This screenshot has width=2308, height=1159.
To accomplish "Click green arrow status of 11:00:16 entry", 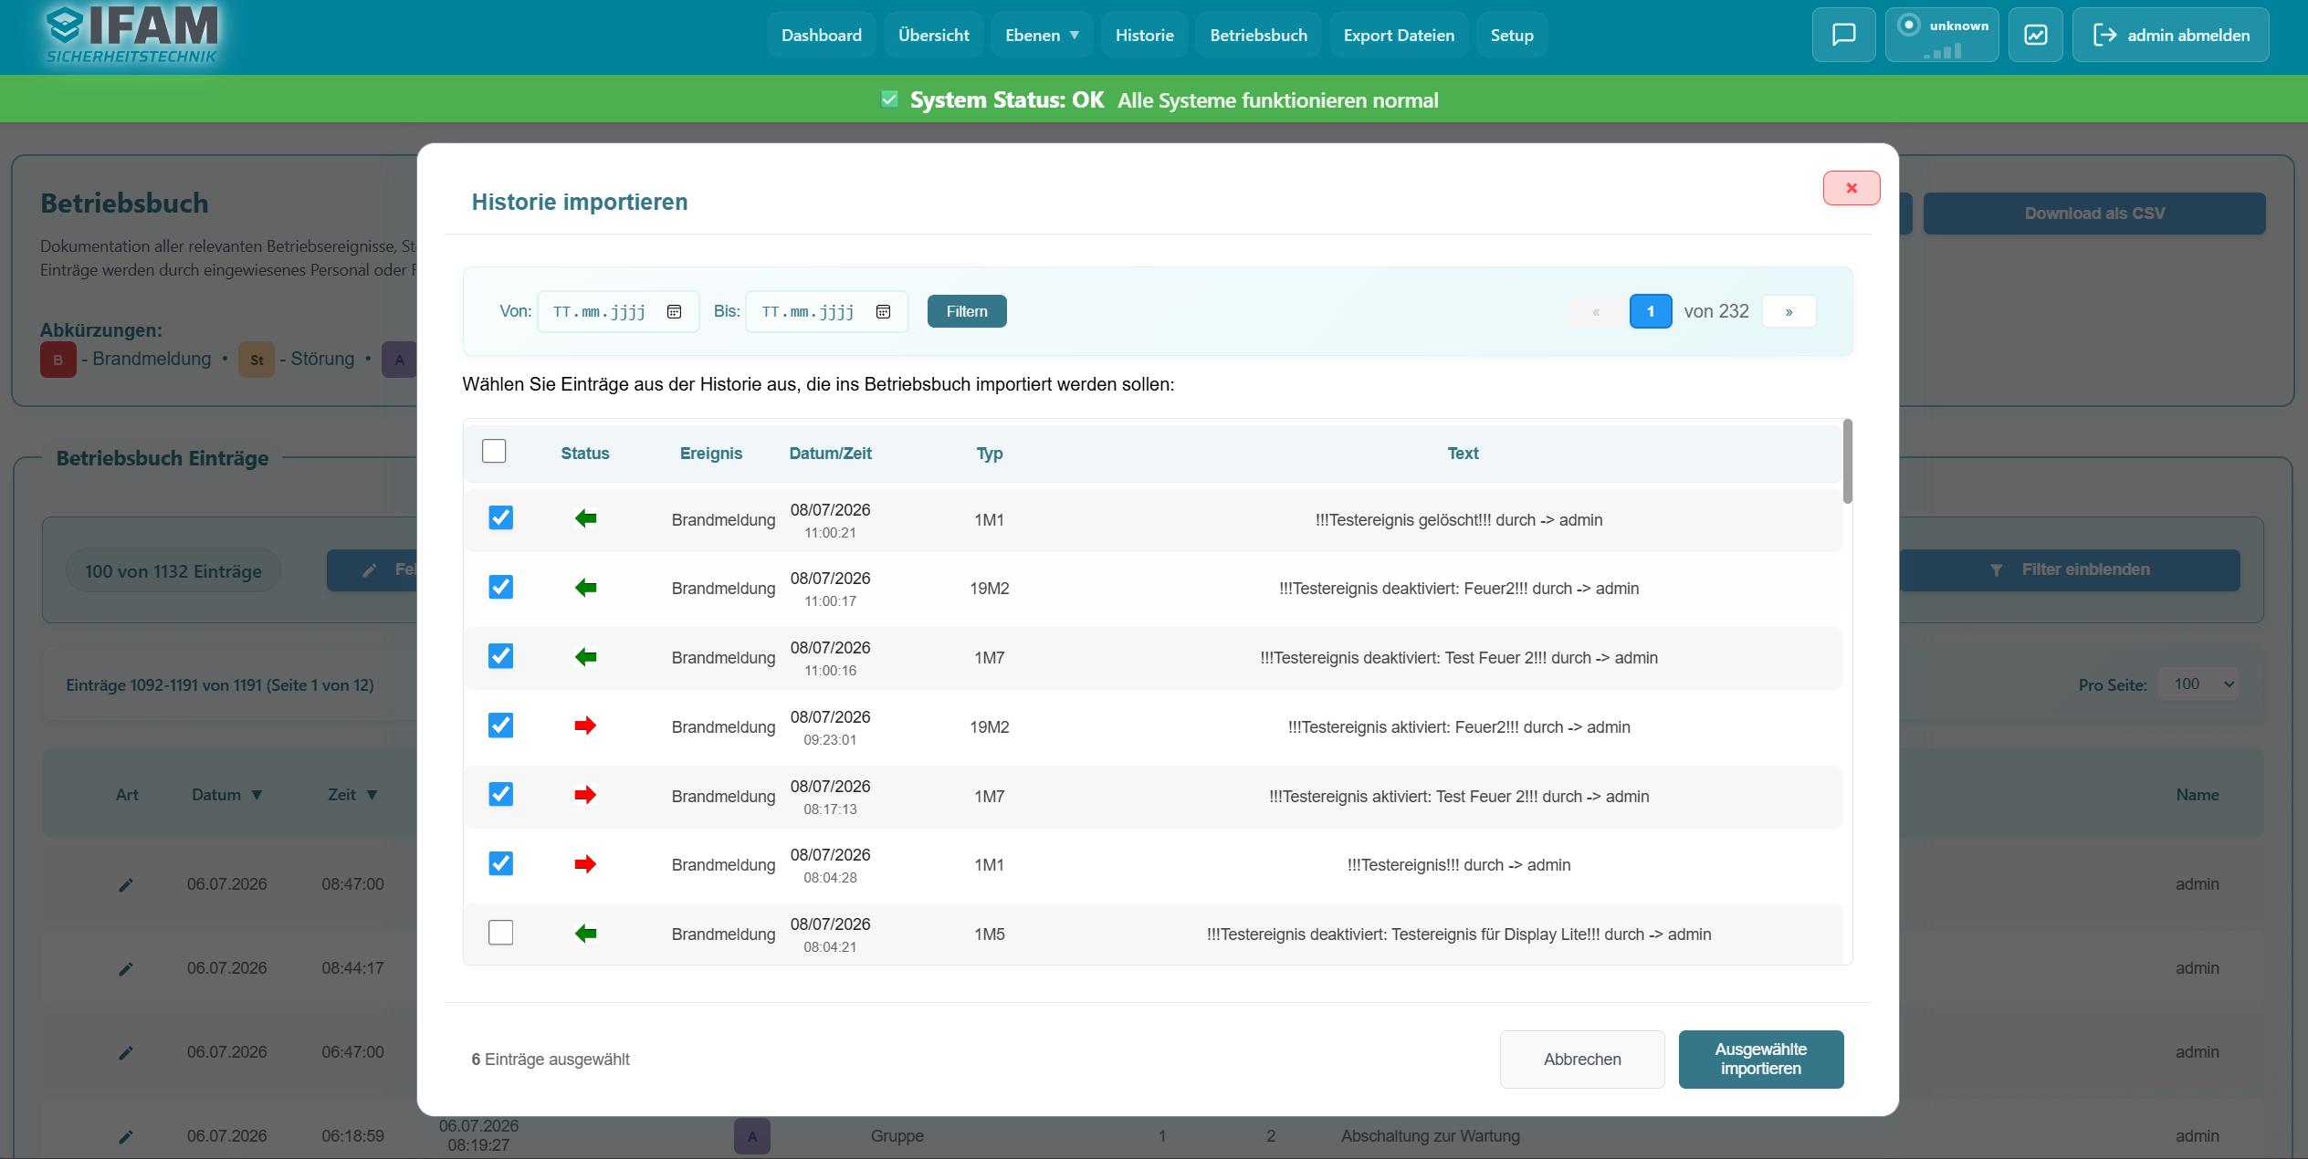I will pyautogui.click(x=585, y=657).
